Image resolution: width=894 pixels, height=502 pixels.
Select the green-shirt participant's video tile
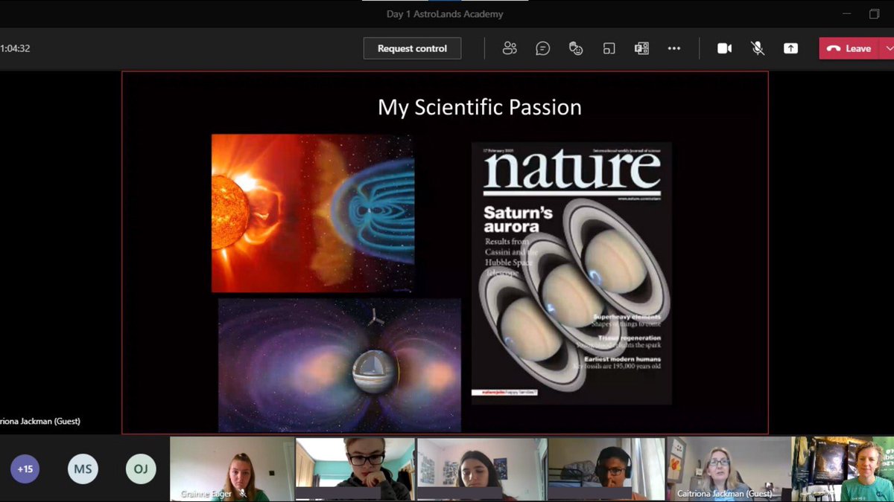click(x=843, y=469)
